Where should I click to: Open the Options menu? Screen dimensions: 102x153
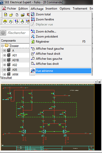(65, 9)
